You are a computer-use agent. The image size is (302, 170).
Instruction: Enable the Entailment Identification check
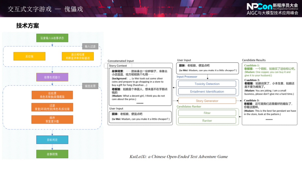coord(207,91)
